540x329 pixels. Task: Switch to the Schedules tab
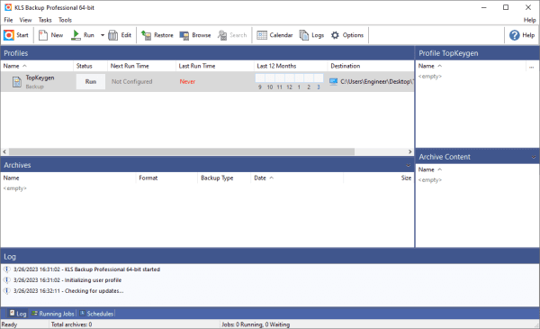coord(96,314)
